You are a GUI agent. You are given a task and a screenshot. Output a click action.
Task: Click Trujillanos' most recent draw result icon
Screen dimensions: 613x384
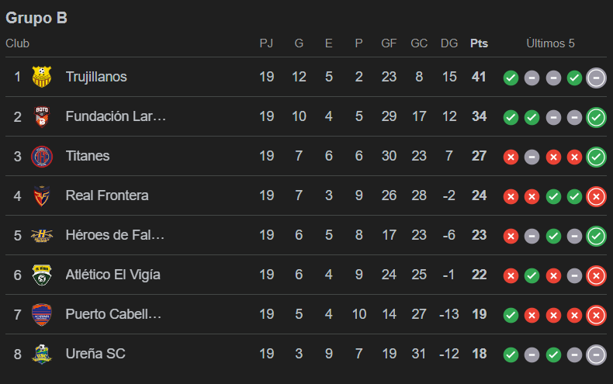(596, 78)
